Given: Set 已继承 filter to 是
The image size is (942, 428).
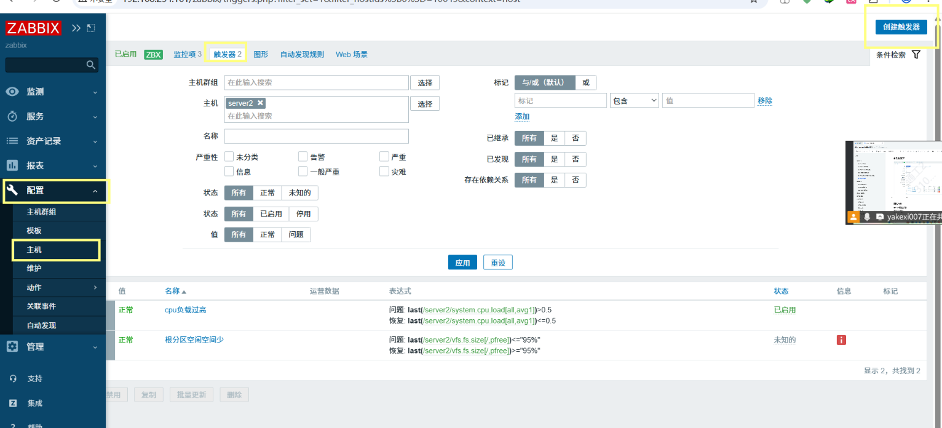Looking at the screenshot, I should 554,138.
